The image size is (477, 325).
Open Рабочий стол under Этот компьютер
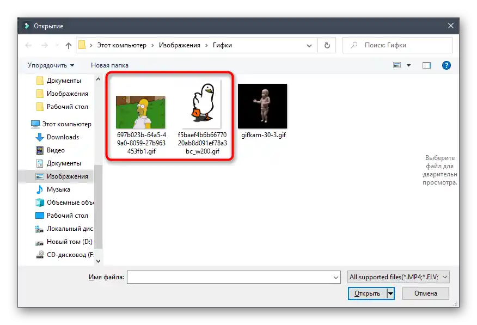coord(62,216)
